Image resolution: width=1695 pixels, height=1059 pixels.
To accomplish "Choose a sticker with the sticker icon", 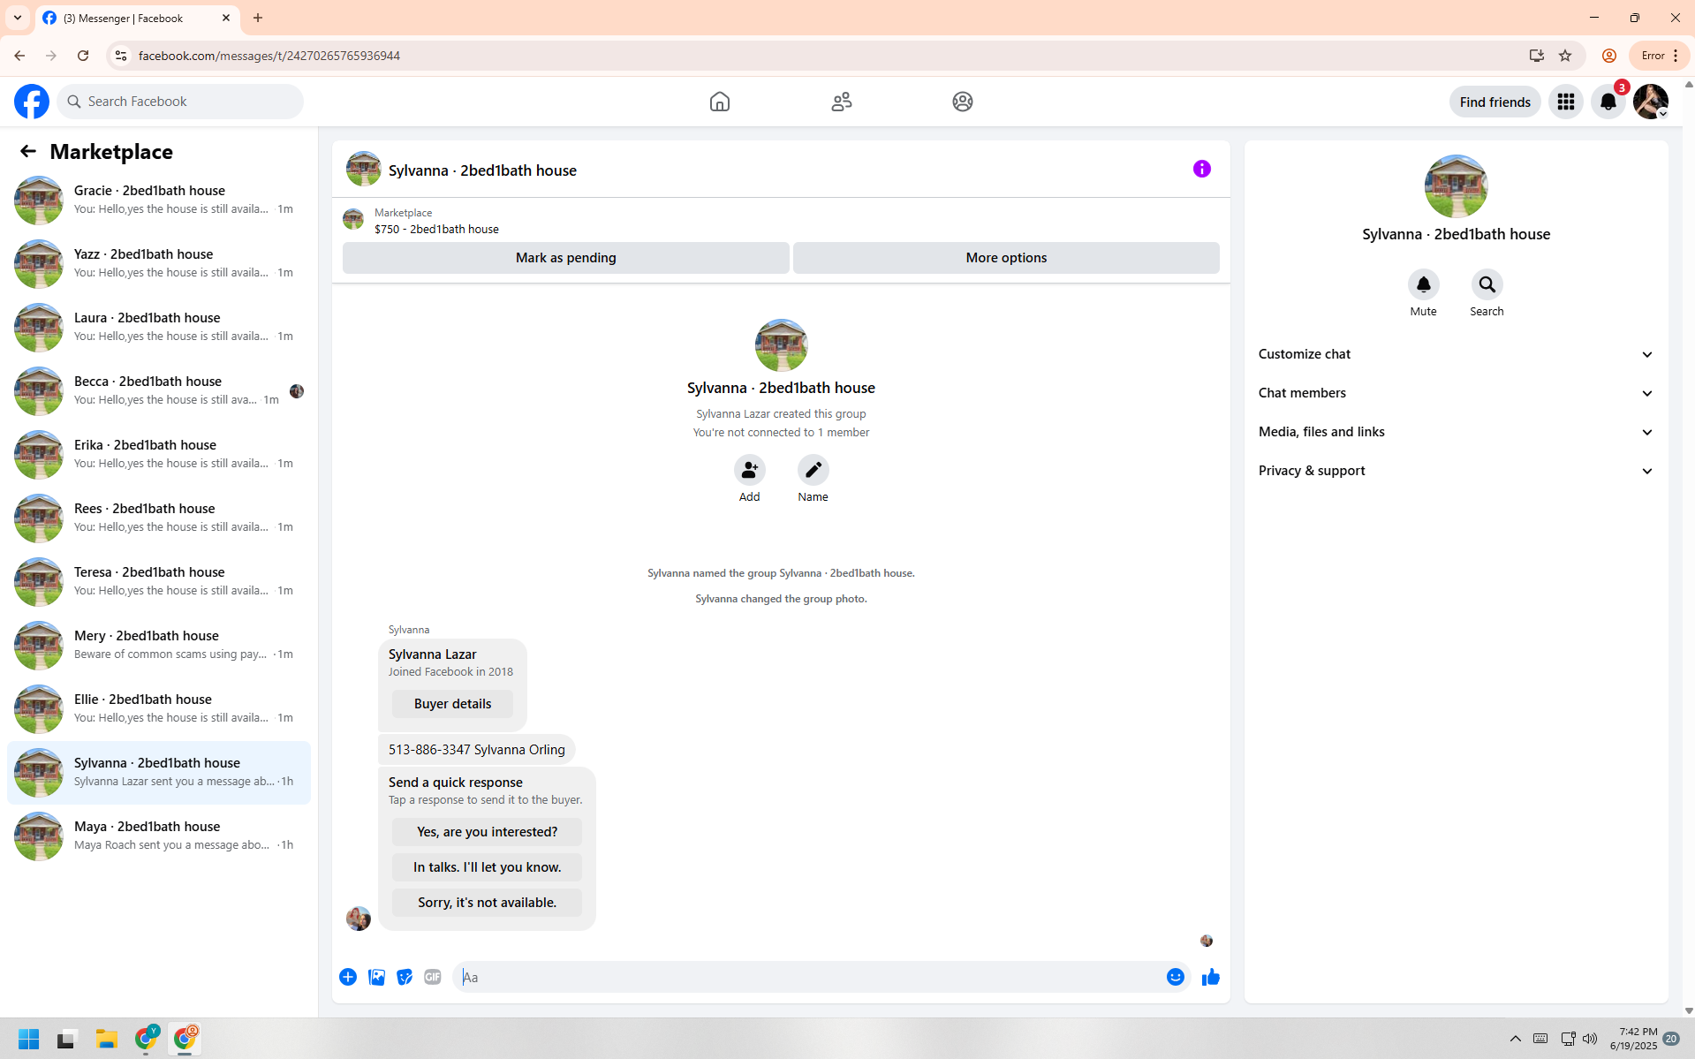I will [405, 977].
